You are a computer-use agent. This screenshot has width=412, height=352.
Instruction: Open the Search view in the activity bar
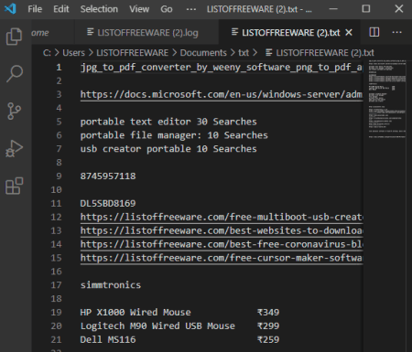coord(15,73)
